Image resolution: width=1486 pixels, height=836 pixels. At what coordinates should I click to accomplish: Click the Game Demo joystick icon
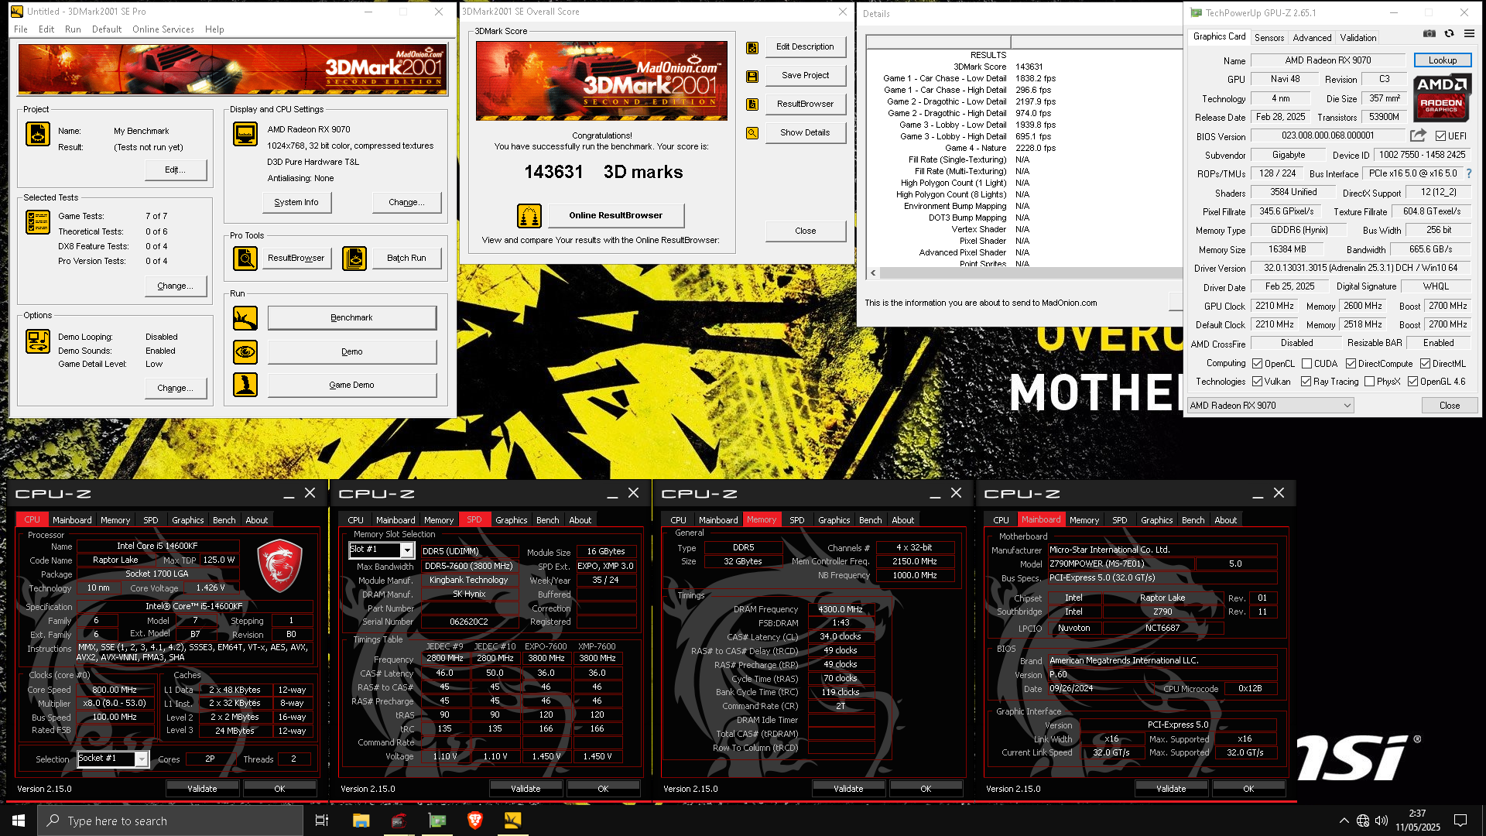tap(245, 385)
